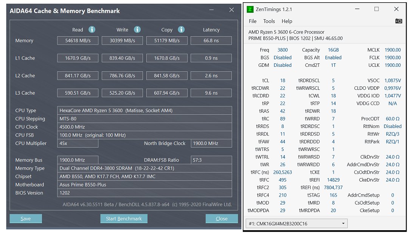
Task: Click the ZenTimings green Z app icon
Action: (250, 9)
